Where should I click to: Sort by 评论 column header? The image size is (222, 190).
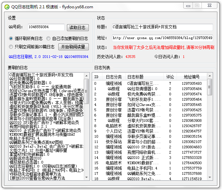click(x=170, y=77)
